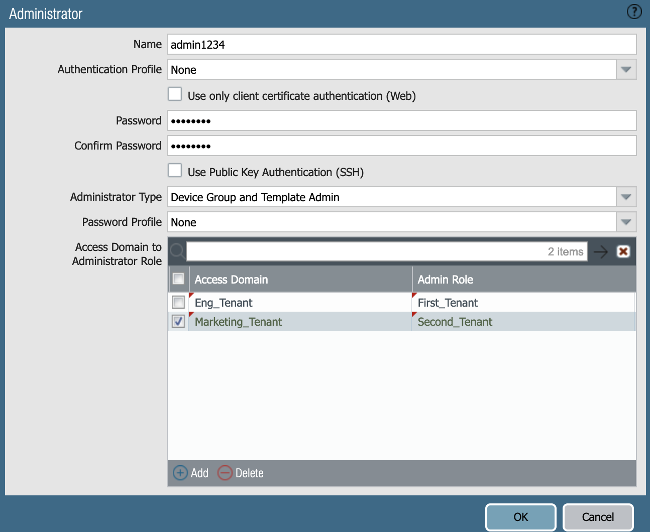The width and height of the screenshot is (650, 532).
Task: Click the First_Tenant admin role cell
Action: pos(523,303)
